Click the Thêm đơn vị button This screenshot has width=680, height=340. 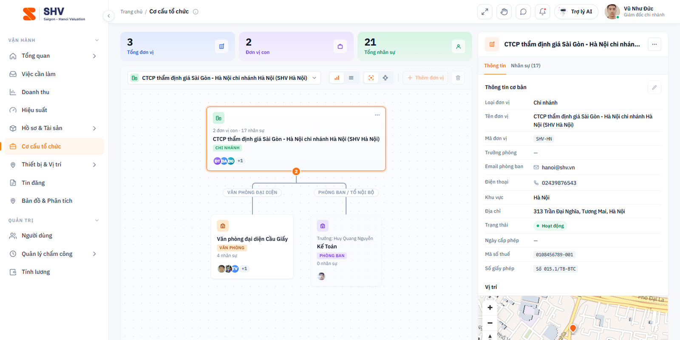[425, 78]
